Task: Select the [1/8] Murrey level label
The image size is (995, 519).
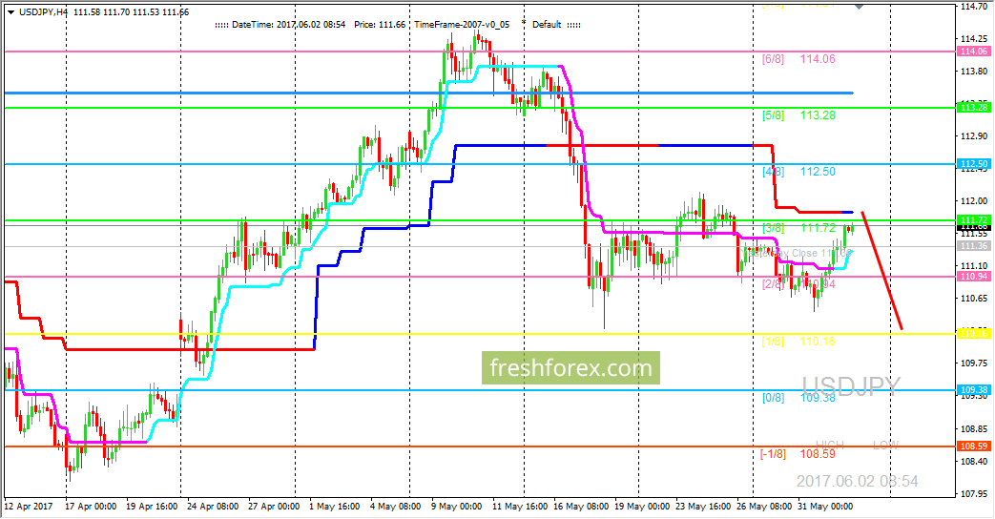Action: tap(773, 342)
